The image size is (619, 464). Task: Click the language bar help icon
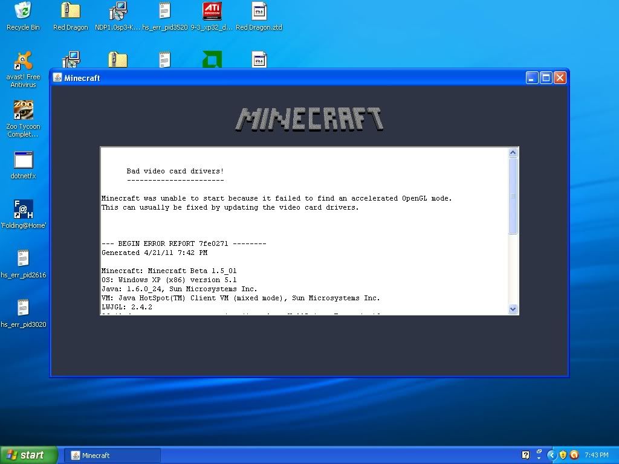[x=525, y=455]
